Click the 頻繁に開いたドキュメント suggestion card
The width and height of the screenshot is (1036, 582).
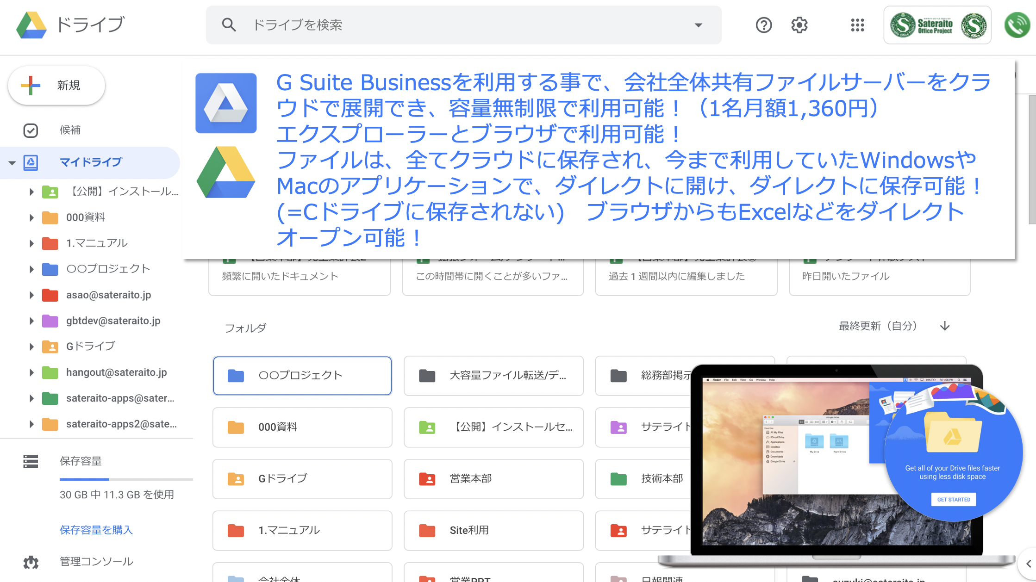300,277
